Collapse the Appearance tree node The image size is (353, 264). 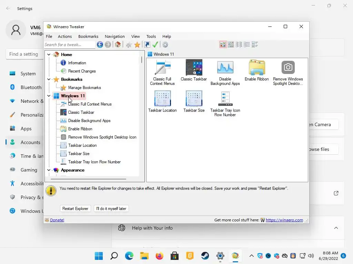[49, 170]
